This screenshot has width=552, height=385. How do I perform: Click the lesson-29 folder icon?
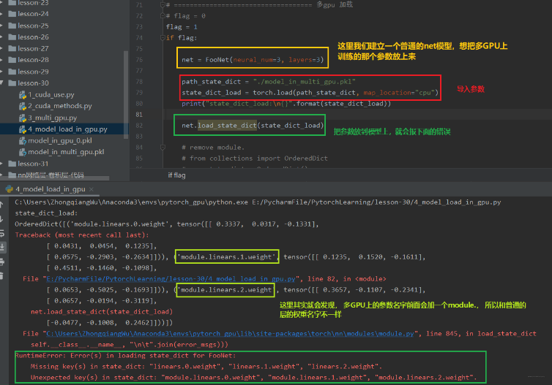pos(12,72)
